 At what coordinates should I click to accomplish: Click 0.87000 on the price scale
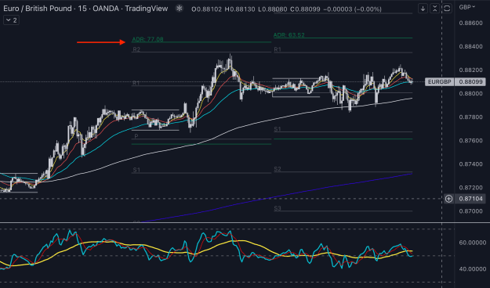click(x=470, y=211)
